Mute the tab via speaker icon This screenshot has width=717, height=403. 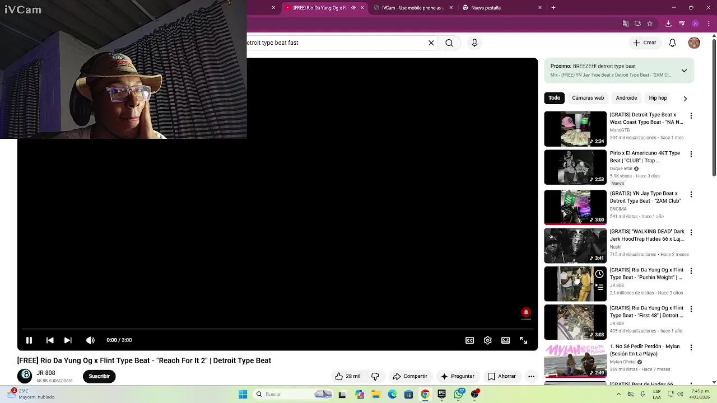pyautogui.click(x=353, y=8)
